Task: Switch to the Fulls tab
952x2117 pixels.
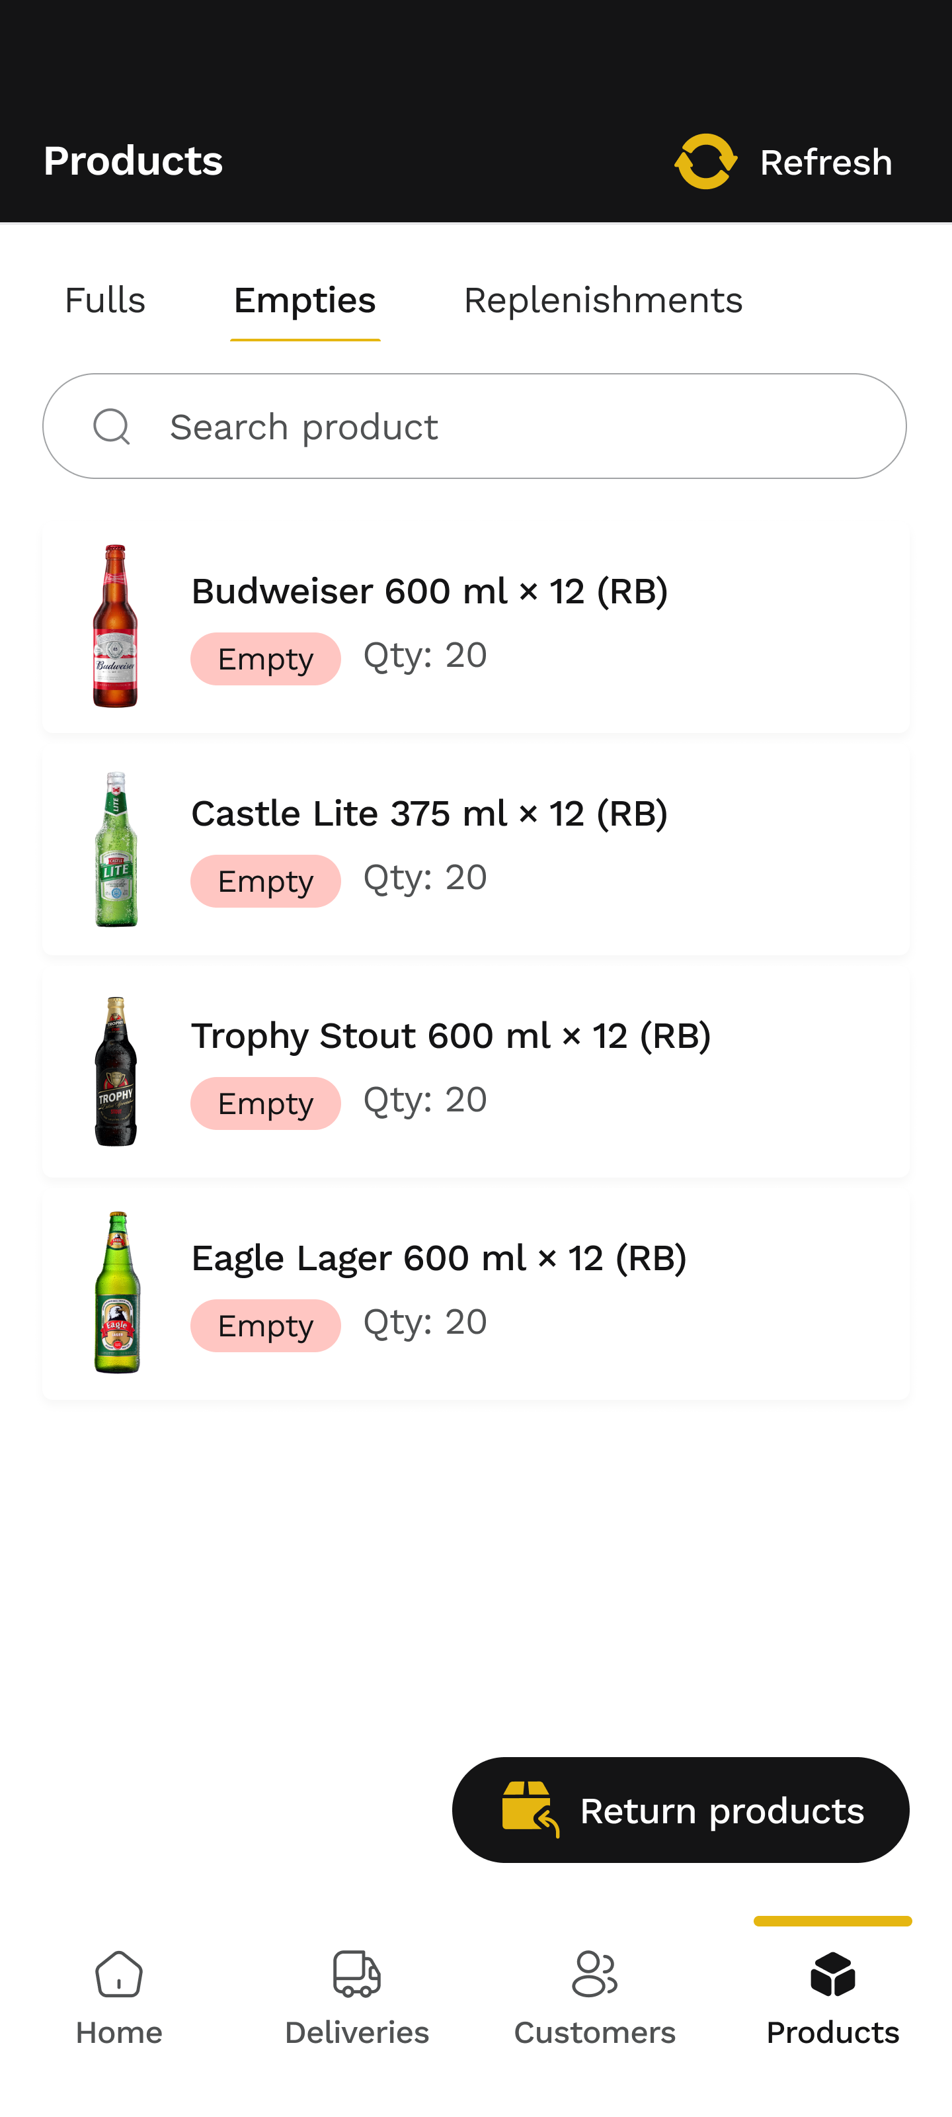Action: (x=105, y=301)
